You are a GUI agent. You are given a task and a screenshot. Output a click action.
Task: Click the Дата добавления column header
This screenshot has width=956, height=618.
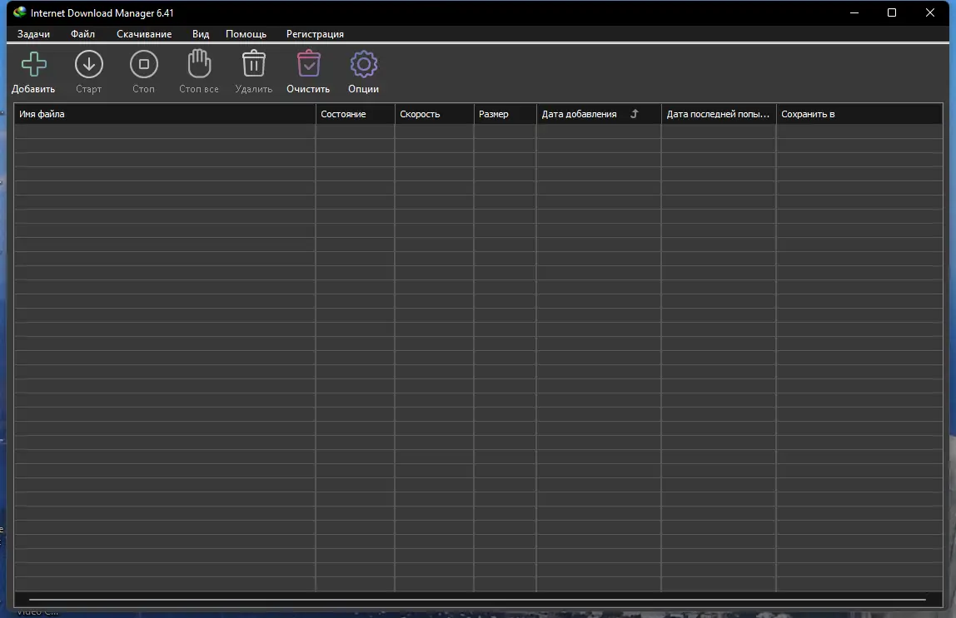[599, 114]
